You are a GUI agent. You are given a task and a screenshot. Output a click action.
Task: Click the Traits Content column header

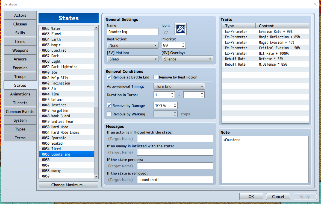pos(280,26)
